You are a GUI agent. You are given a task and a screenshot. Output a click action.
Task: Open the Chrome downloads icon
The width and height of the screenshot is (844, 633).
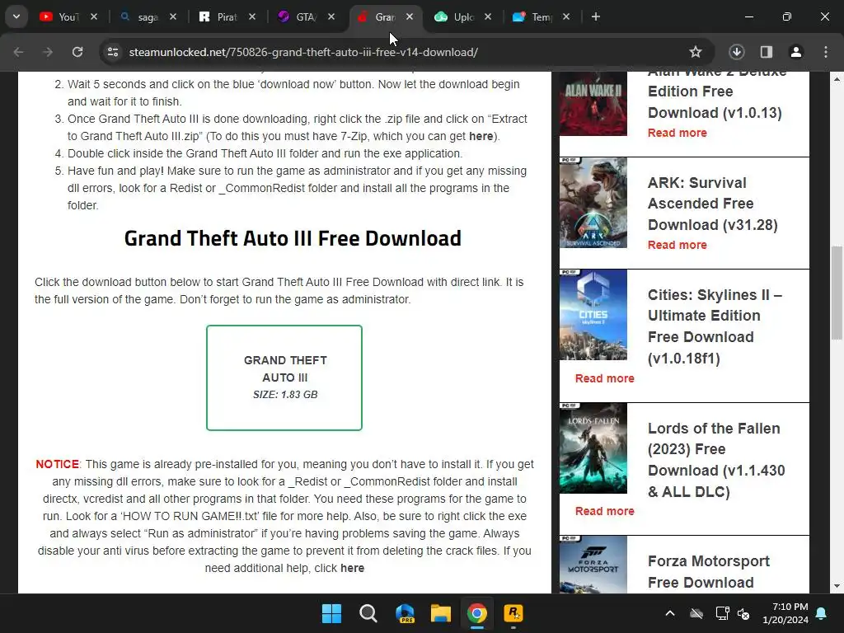tap(736, 52)
